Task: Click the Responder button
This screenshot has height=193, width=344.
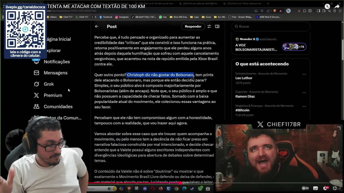Action: (x=193, y=26)
